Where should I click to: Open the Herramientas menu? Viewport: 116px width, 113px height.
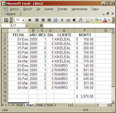click(80, 9)
